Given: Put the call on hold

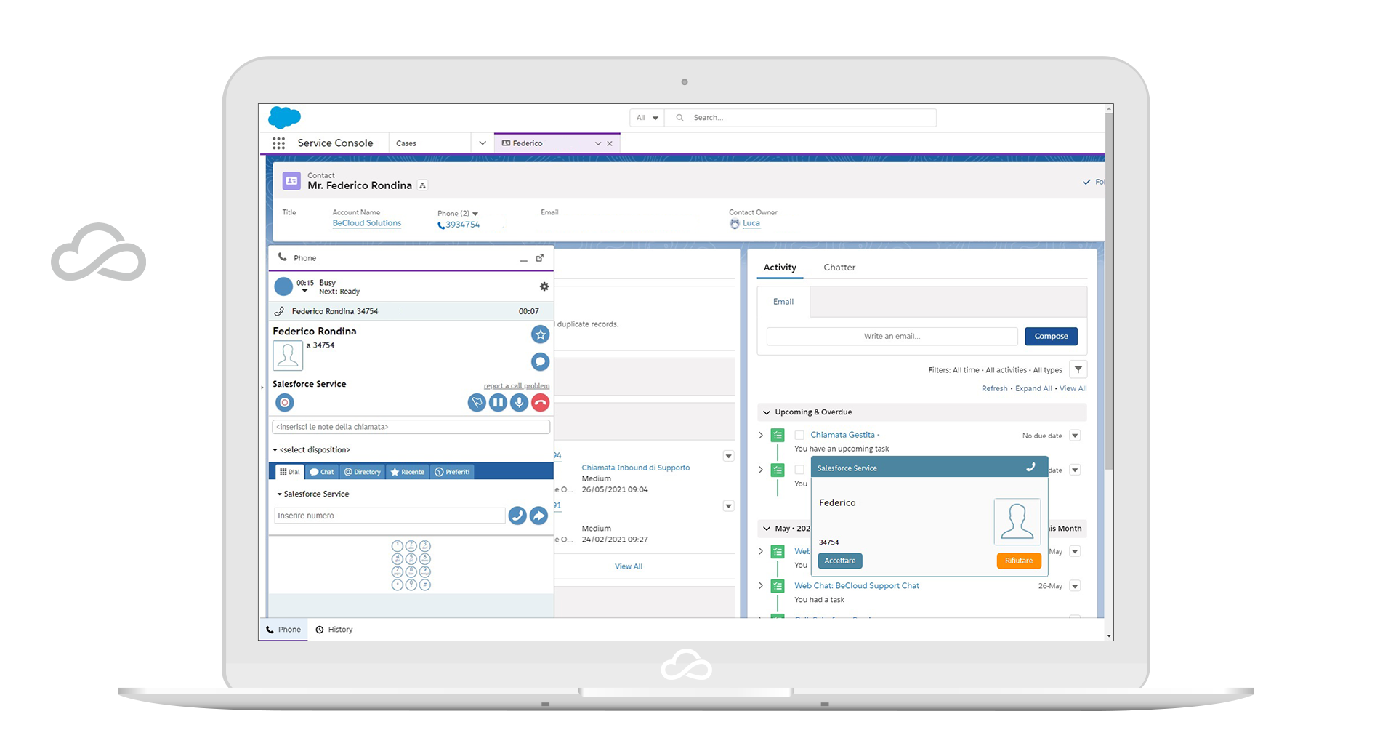Looking at the screenshot, I should coord(498,402).
